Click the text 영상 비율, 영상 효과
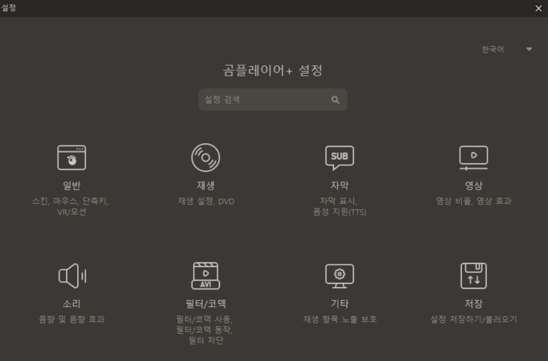The width and height of the screenshot is (548, 361). pos(474,201)
